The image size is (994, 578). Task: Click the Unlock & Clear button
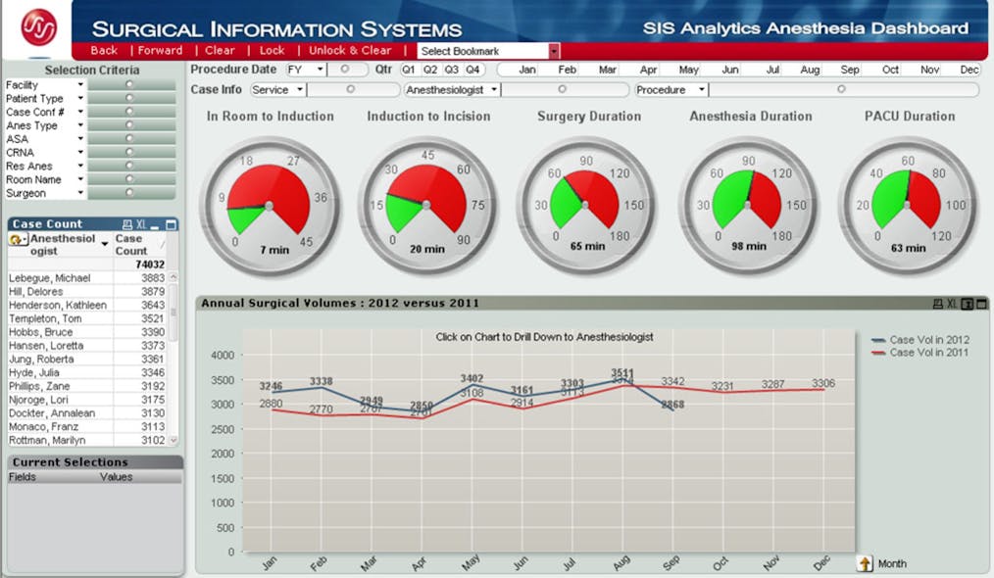(349, 50)
